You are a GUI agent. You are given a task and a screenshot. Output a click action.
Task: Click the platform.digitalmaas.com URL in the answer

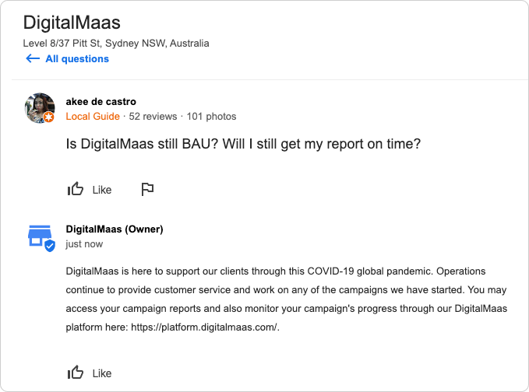coord(204,327)
